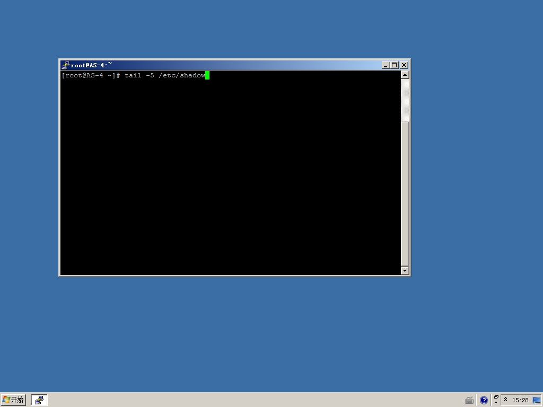Select the PuTTY taskbar button
543x407 pixels.
[39, 400]
